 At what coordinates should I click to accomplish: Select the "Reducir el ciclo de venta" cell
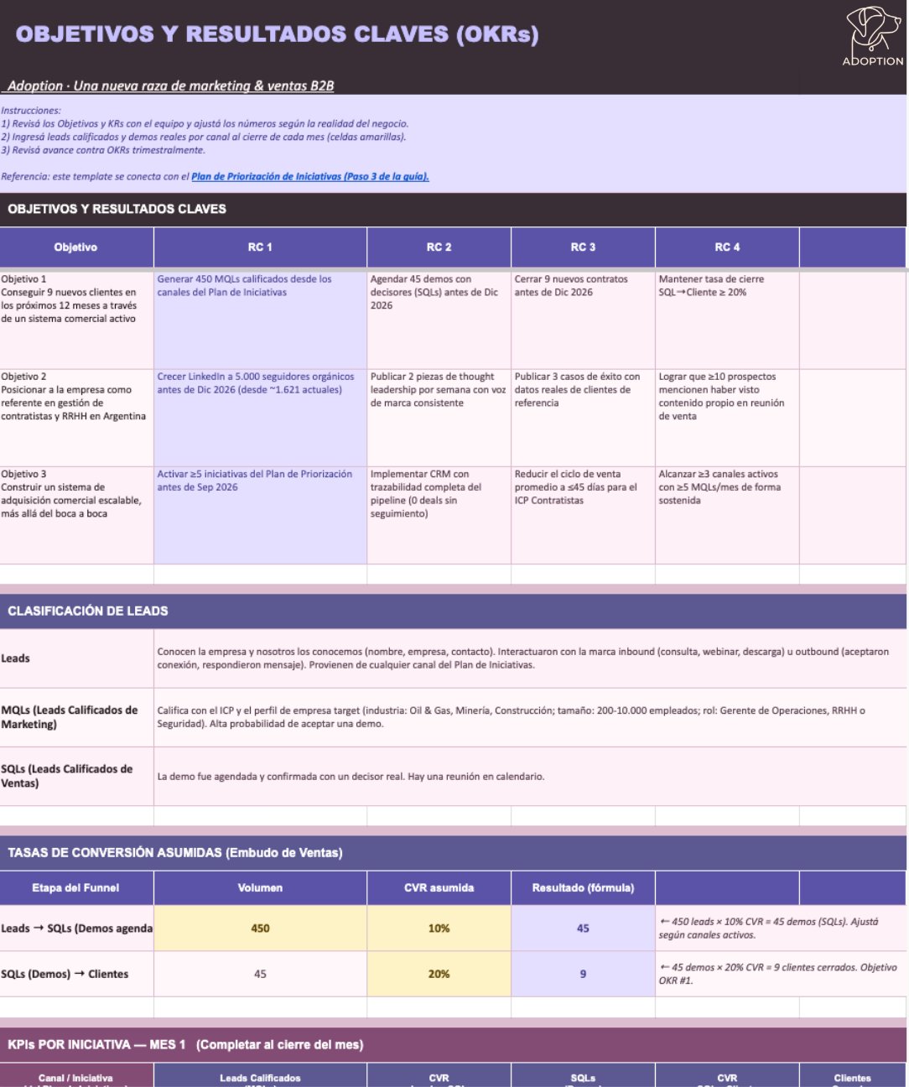(583, 515)
